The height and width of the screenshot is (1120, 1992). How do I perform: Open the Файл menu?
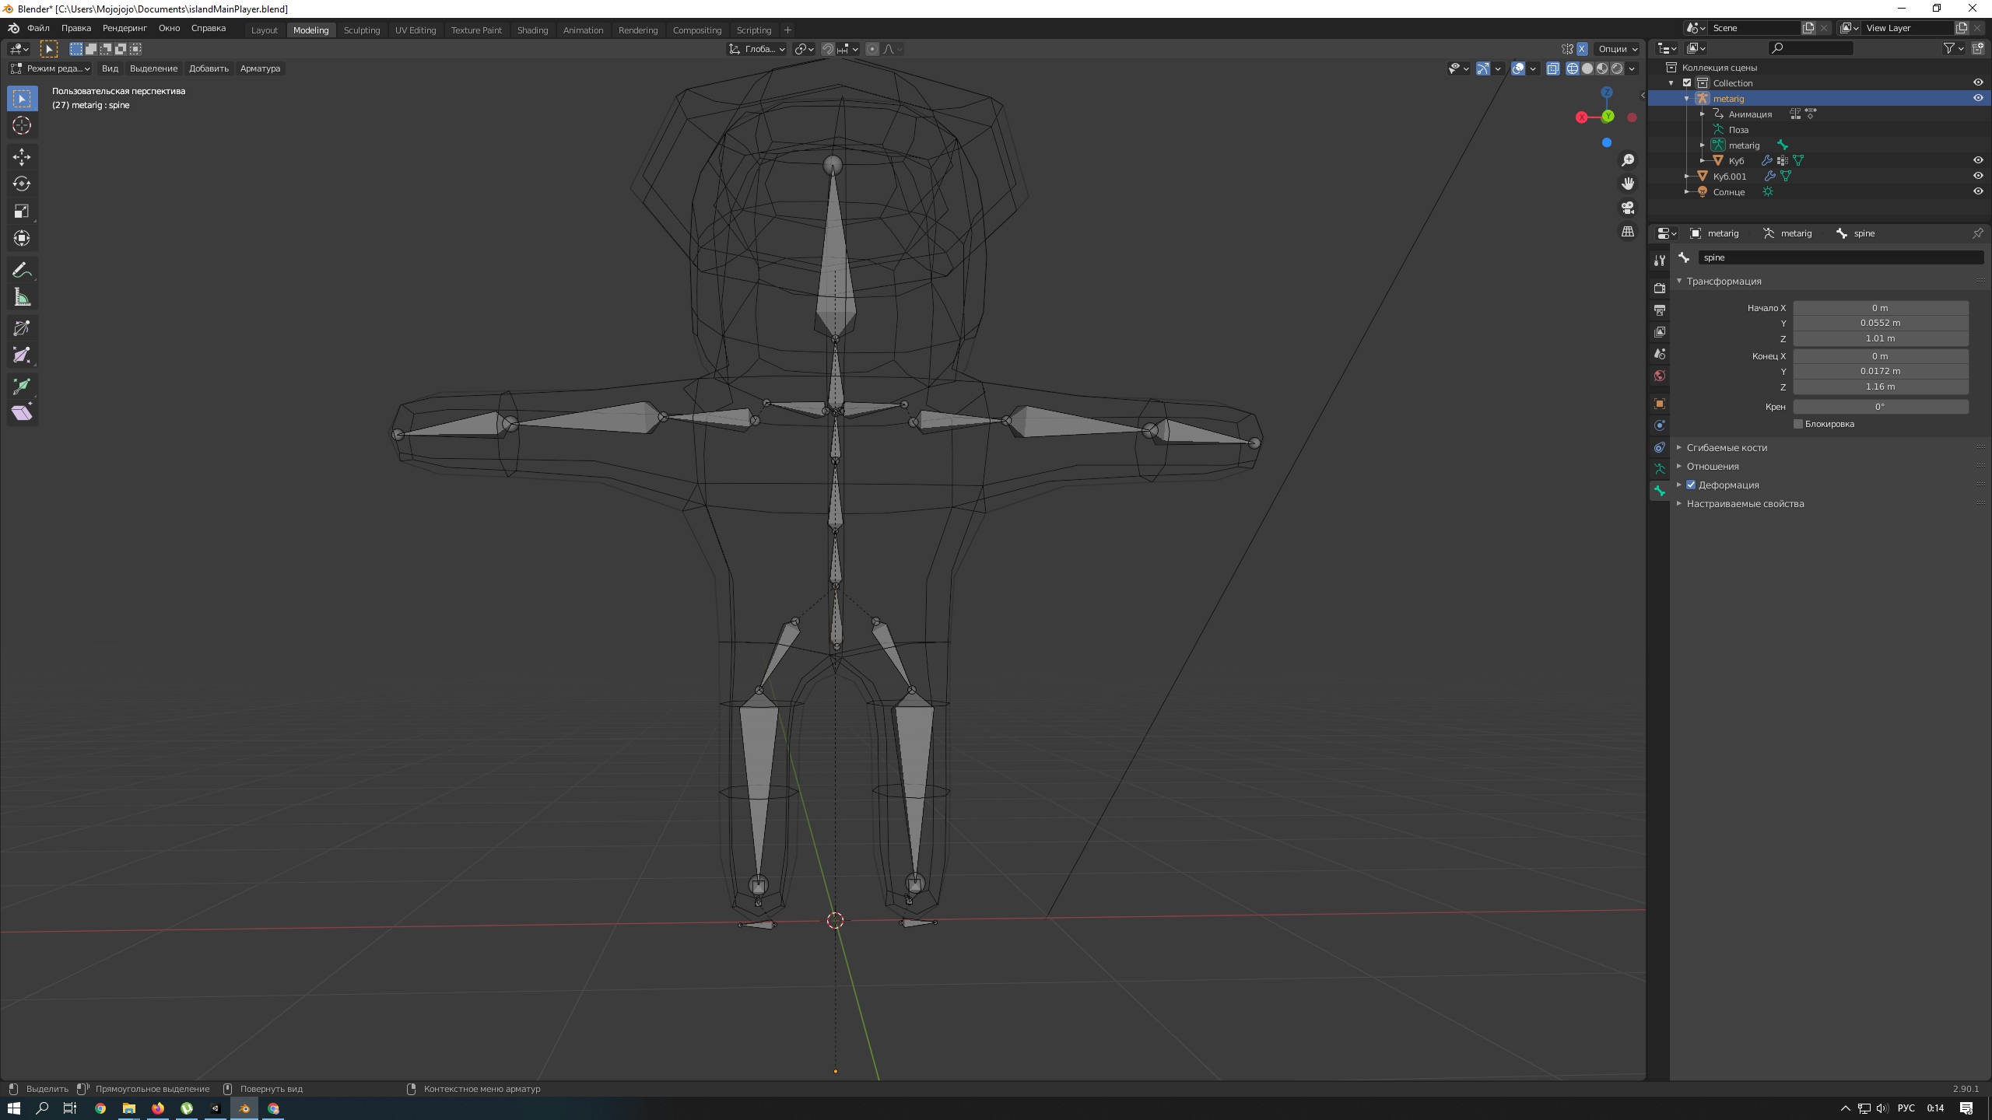click(x=38, y=28)
